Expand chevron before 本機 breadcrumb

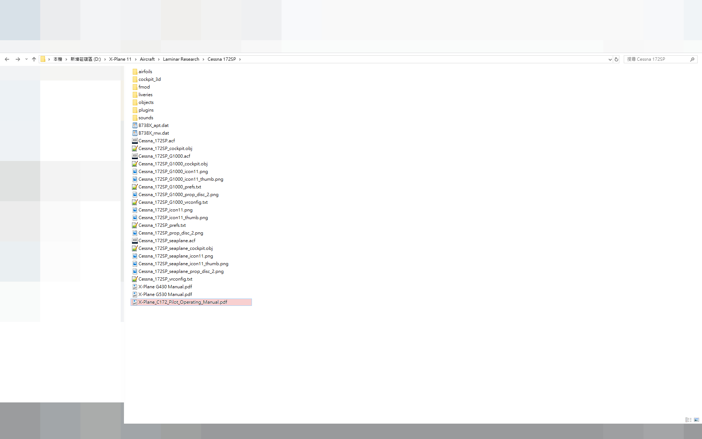coord(49,59)
